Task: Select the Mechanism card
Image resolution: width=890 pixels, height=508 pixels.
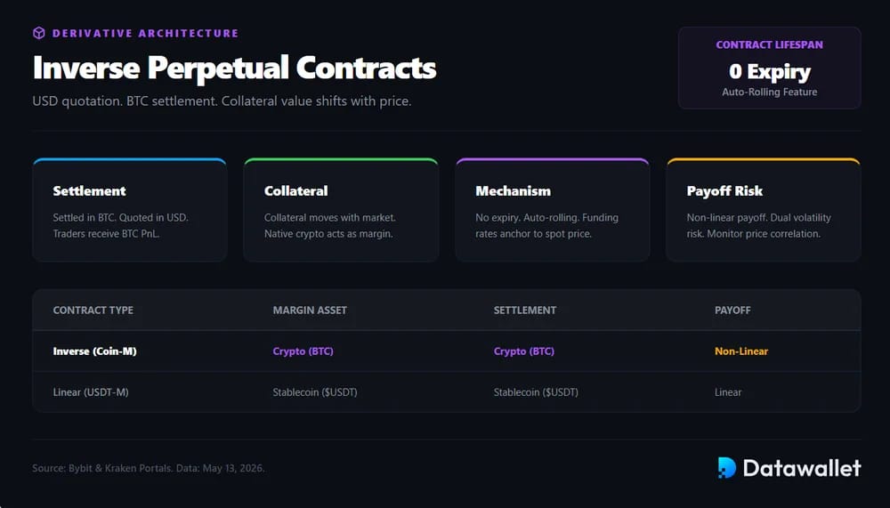Action: pyautogui.click(x=553, y=210)
